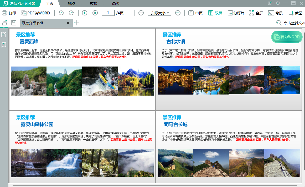Image resolution: width=305 pixels, height=187 pixels.
Task: Click 古北水镇 heading
Action: coord(176,42)
